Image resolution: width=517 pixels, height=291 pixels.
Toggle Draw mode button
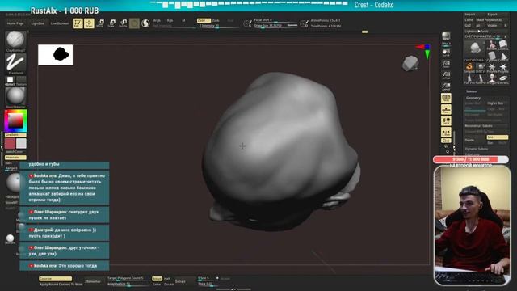pyautogui.click(x=89, y=23)
